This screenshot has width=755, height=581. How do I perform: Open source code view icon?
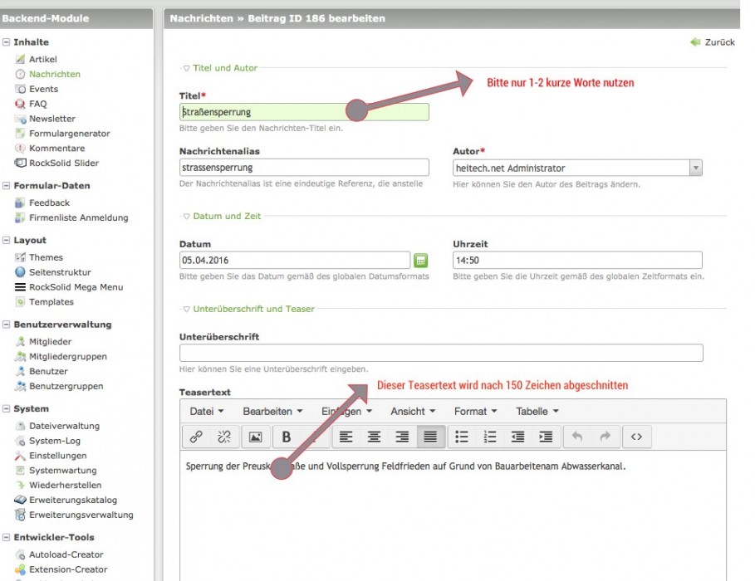[x=636, y=437]
